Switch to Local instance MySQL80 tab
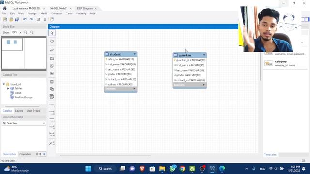The height and width of the screenshot is (174, 310). (x=26, y=8)
